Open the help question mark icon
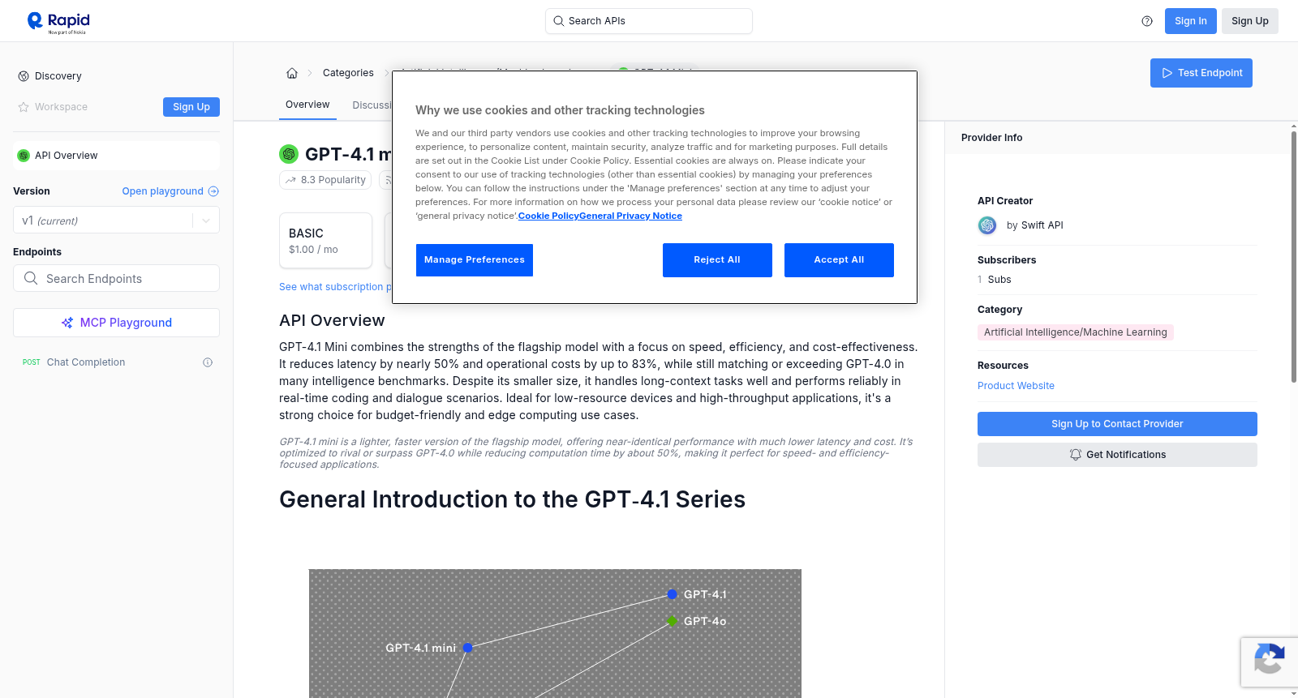 pos(1147,21)
